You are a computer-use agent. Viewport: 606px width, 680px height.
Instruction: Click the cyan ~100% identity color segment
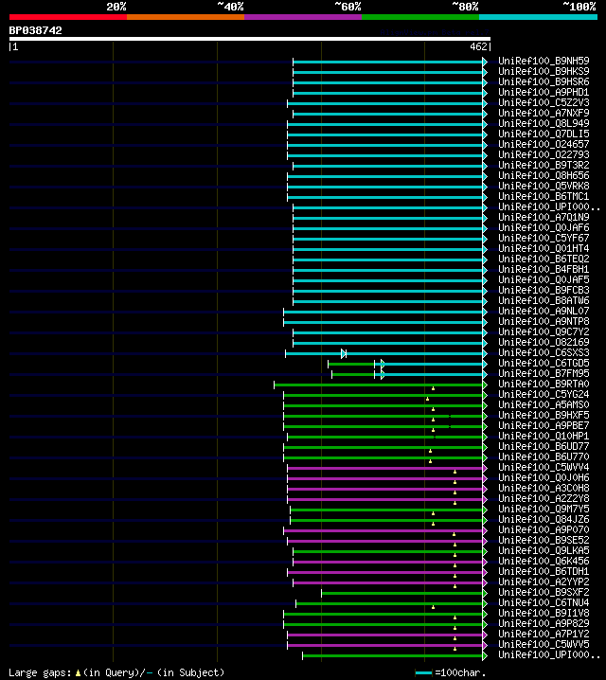pyautogui.click(x=538, y=17)
